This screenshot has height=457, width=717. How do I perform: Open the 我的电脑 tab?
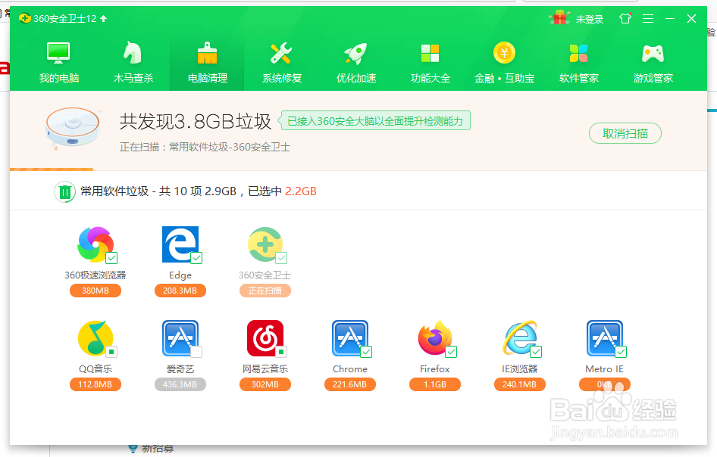pyautogui.click(x=59, y=62)
